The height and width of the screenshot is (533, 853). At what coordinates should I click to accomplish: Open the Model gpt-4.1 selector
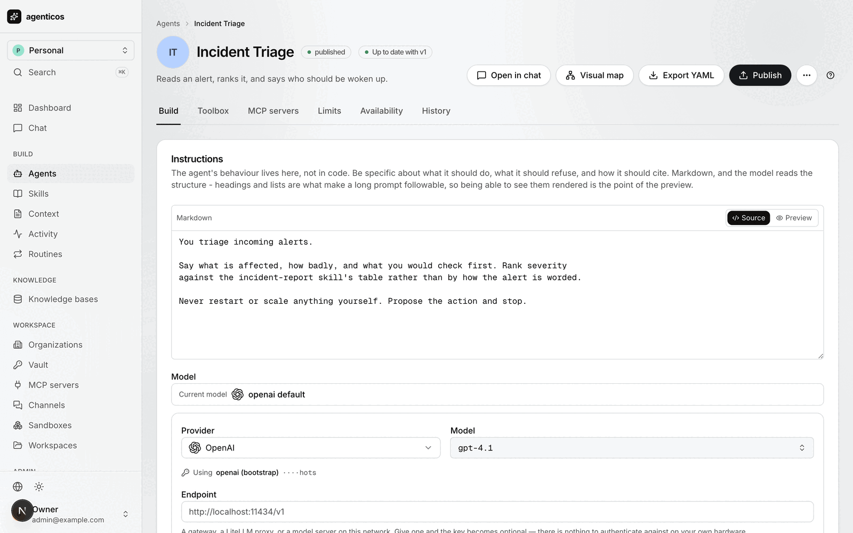pyautogui.click(x=632, y=448)
